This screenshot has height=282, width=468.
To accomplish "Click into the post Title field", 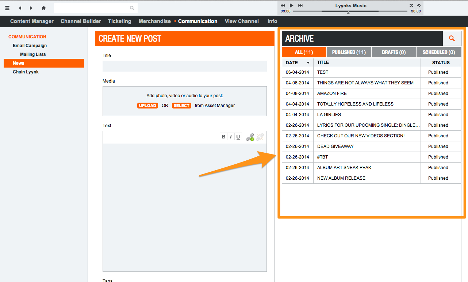I will (185, 66).
